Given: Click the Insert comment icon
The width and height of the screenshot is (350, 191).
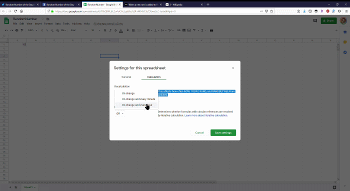Looking at the screenshot, I should [183, 30].
